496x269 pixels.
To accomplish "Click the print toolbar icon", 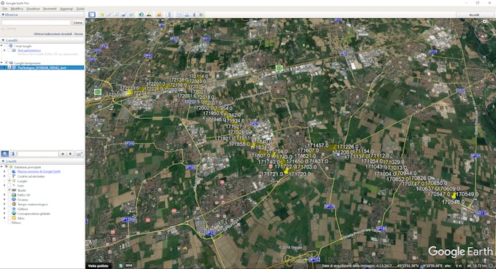I will click(x=187, y=15).
